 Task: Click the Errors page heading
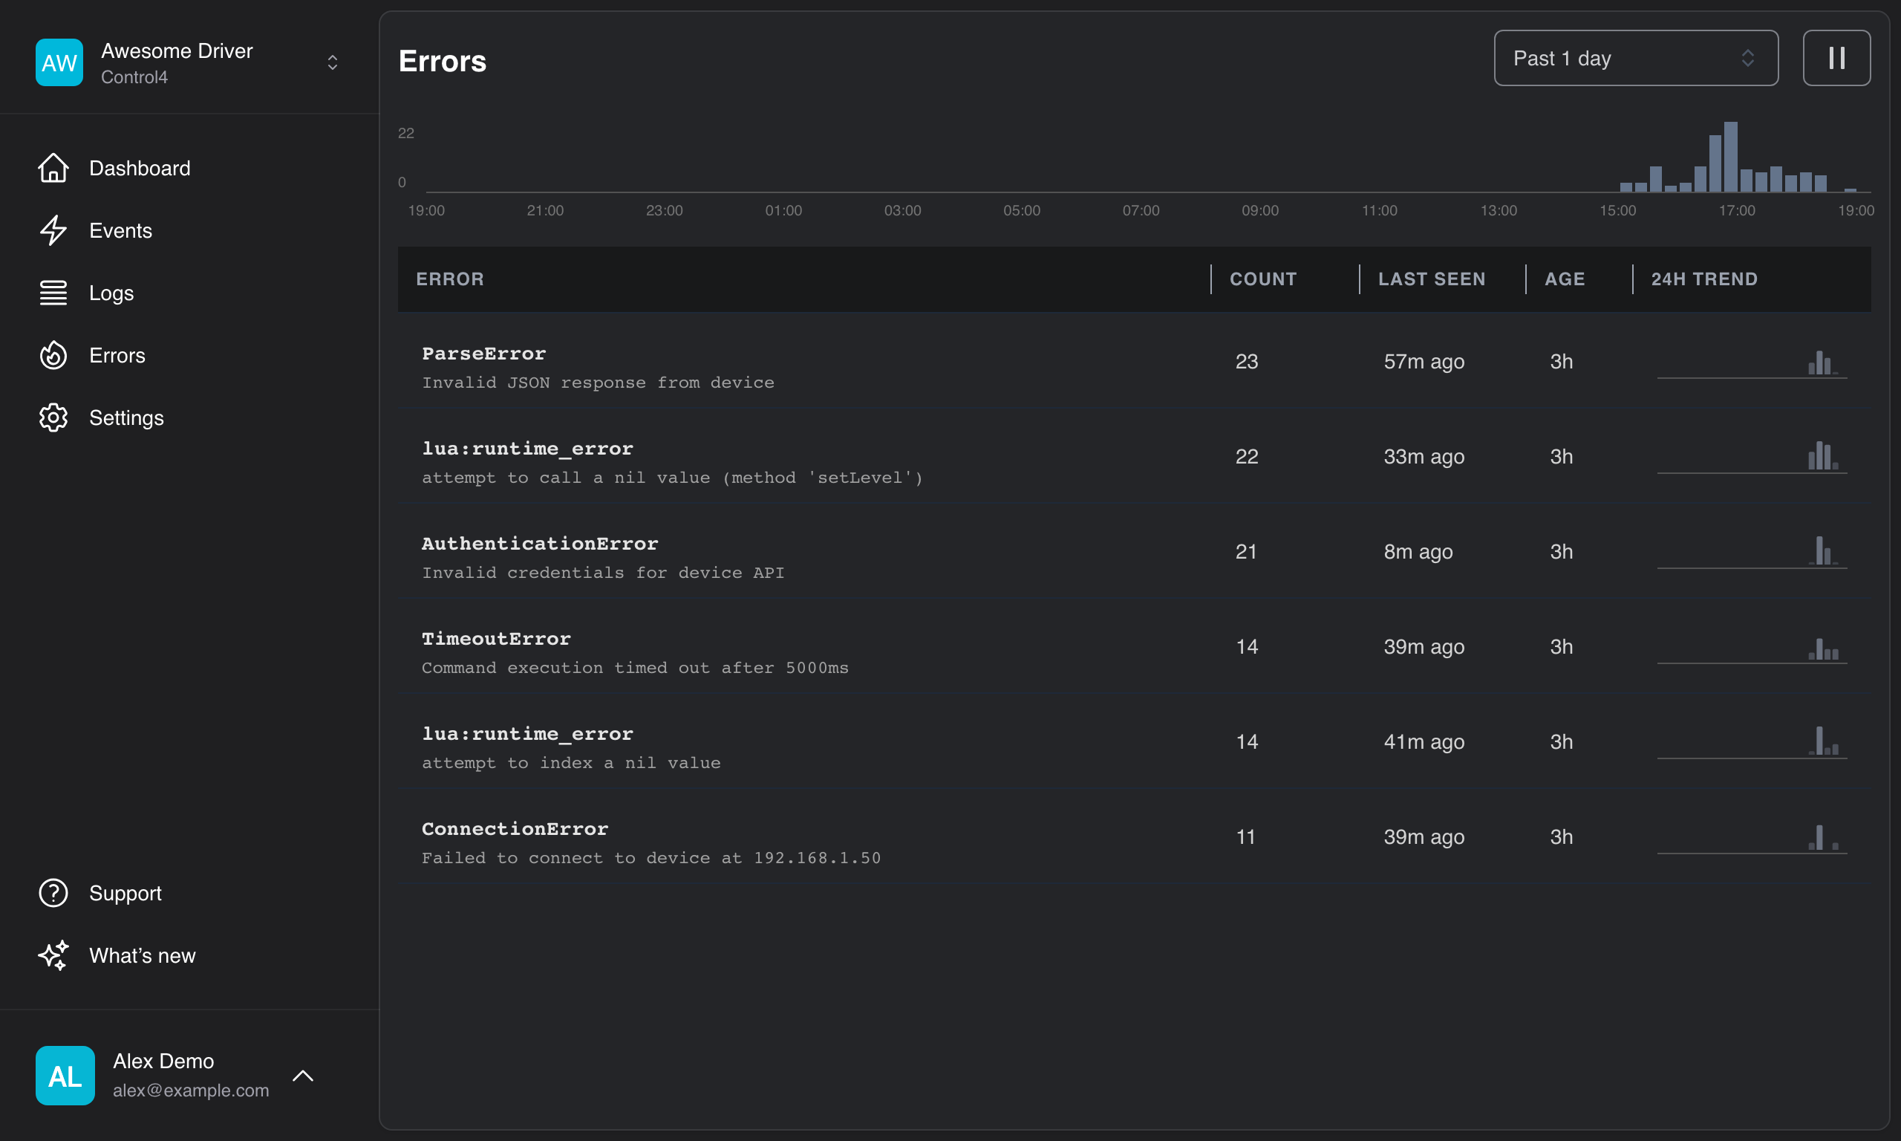coord(443,61)
